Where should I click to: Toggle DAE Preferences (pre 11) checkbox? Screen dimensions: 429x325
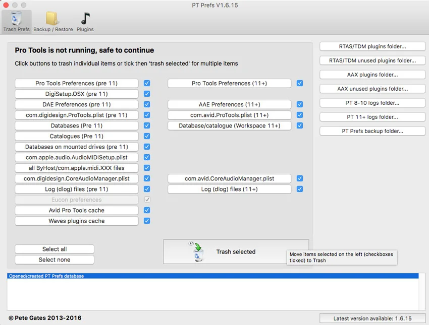147,104
